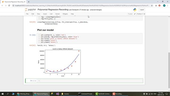This screenshot has height=96, width=170.
Task: Click the plt.scatter code line
Action: pos(53,35)
